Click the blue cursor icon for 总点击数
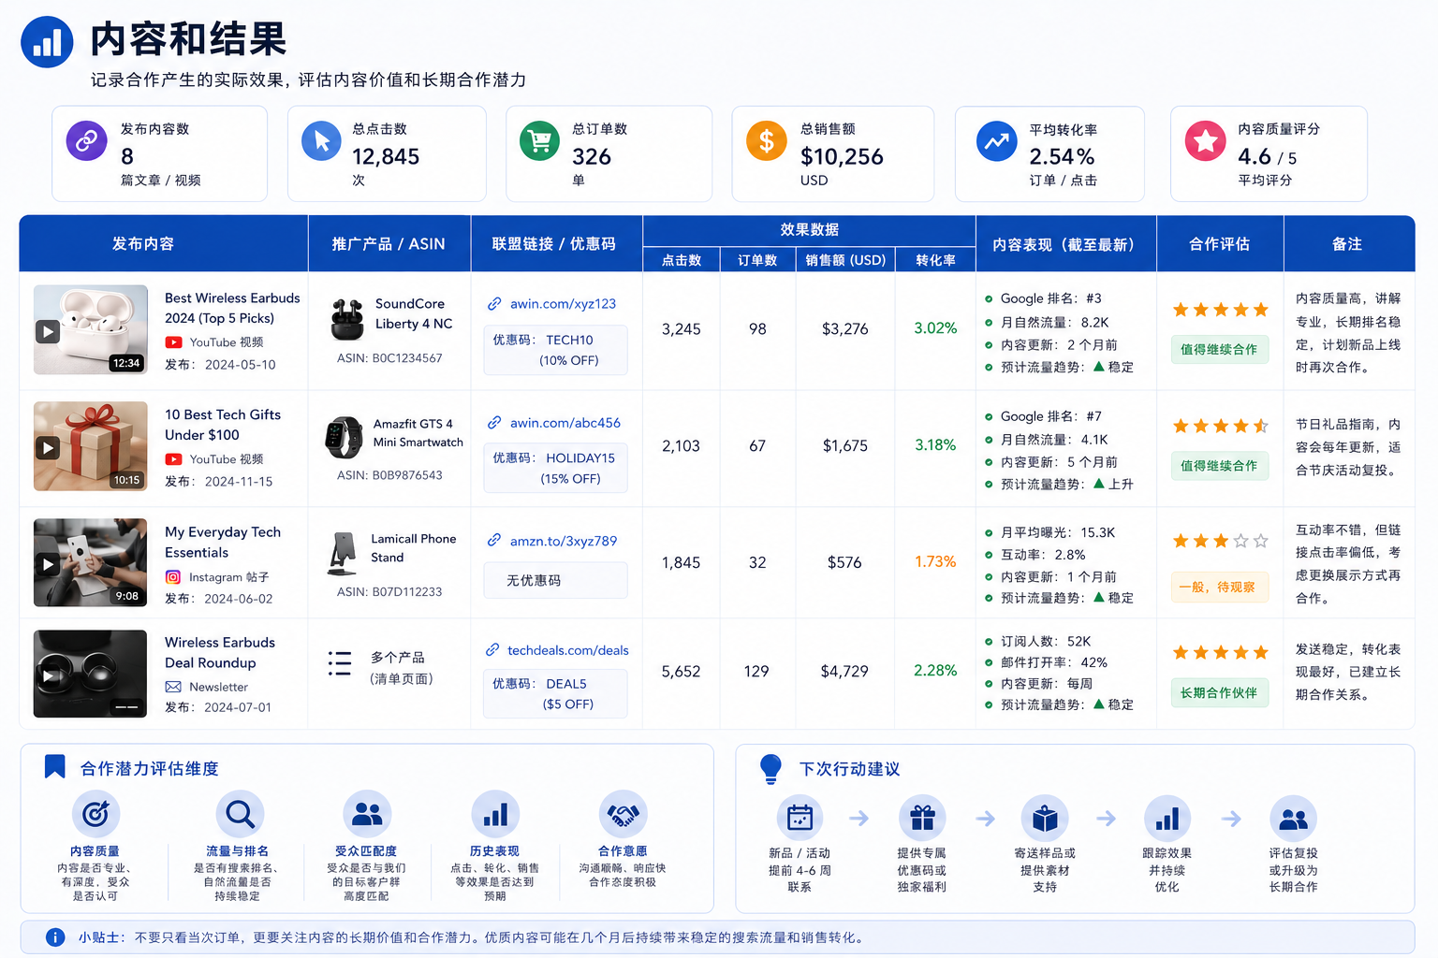Screen dimensions: 1438x958 (321, 141)
